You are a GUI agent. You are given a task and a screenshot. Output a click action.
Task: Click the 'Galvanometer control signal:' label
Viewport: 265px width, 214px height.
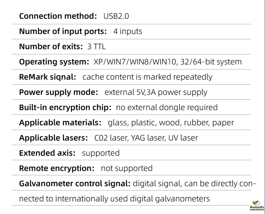pyautogui.click(x=75, y=184)
